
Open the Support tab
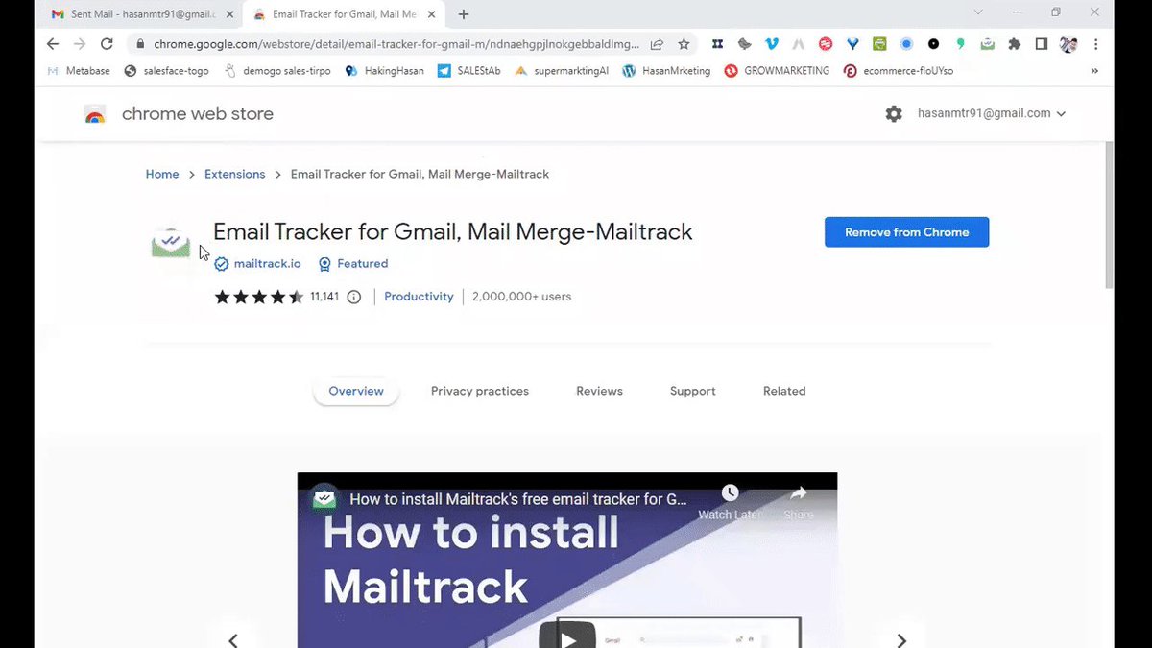coord(693,391)
